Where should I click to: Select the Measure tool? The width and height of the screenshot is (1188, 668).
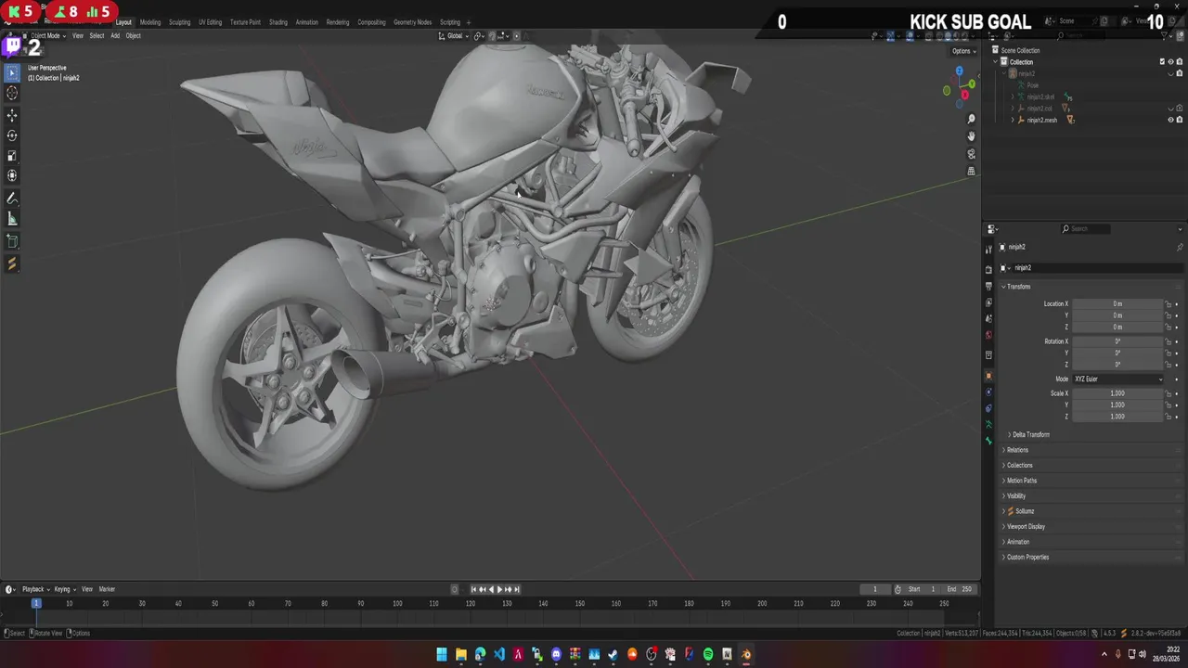tap(12, 219)
